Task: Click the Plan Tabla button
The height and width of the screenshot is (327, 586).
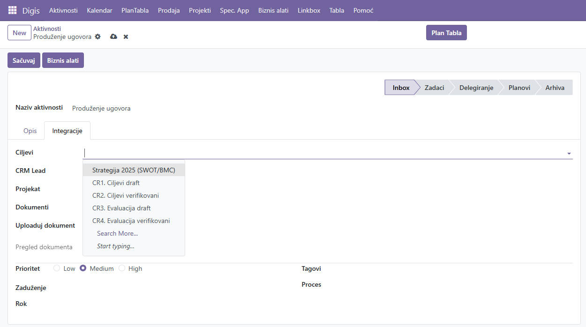Action: point(446,33)
